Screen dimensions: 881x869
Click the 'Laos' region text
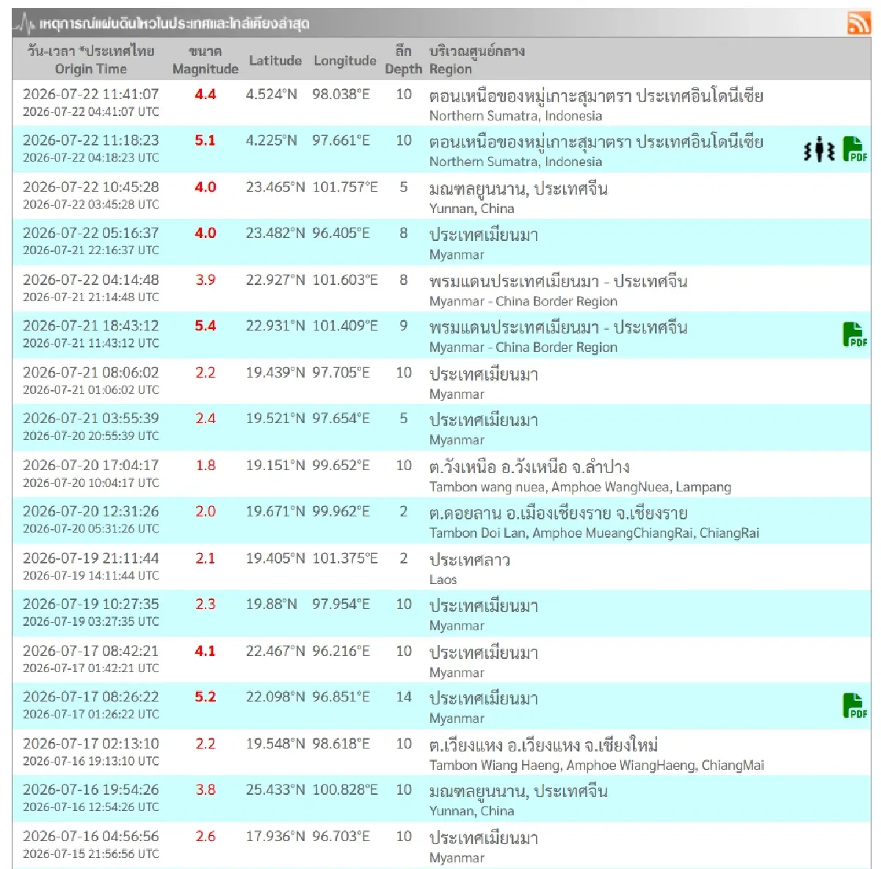443,580
